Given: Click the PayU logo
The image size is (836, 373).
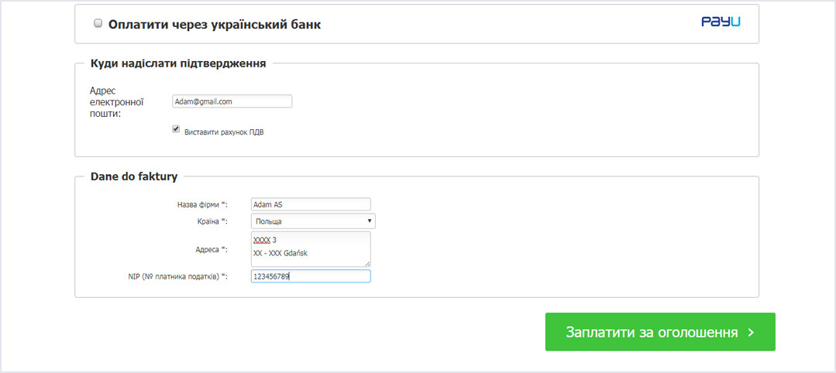Looking at the screenshot, I should (x=721, y=22).
